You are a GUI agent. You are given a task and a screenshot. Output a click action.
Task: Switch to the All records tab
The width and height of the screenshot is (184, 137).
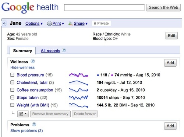point(50,51)
